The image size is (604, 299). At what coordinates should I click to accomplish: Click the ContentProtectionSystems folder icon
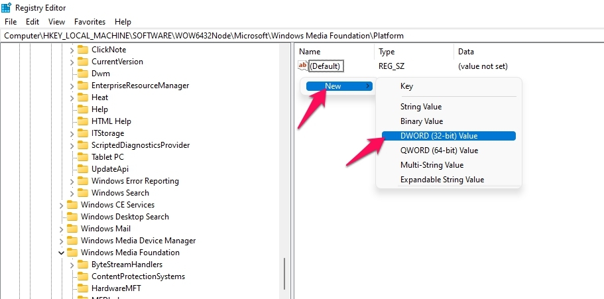[83, 276]
